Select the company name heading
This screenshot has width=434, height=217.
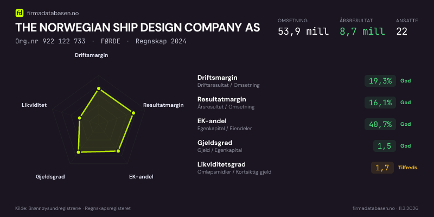tap(137, 28)
